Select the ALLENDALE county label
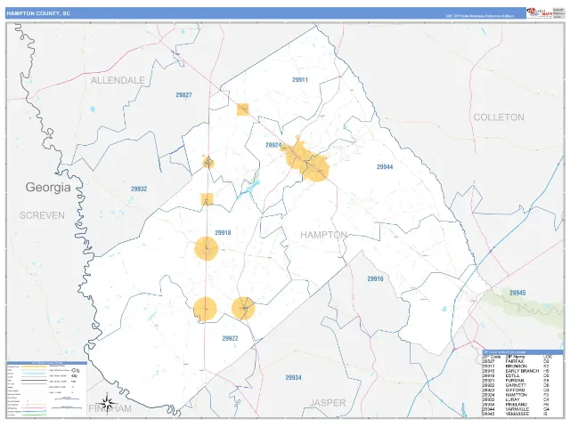Viewport: 570px width, 427px height. coord(118,80)
